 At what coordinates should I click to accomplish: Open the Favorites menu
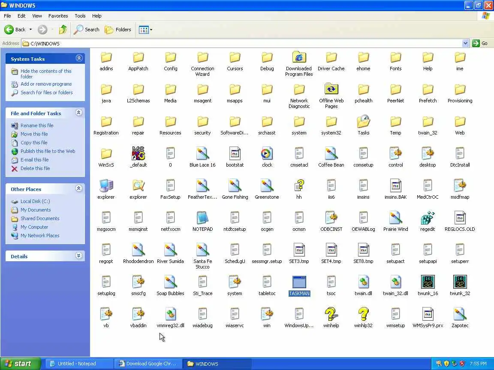58,16
